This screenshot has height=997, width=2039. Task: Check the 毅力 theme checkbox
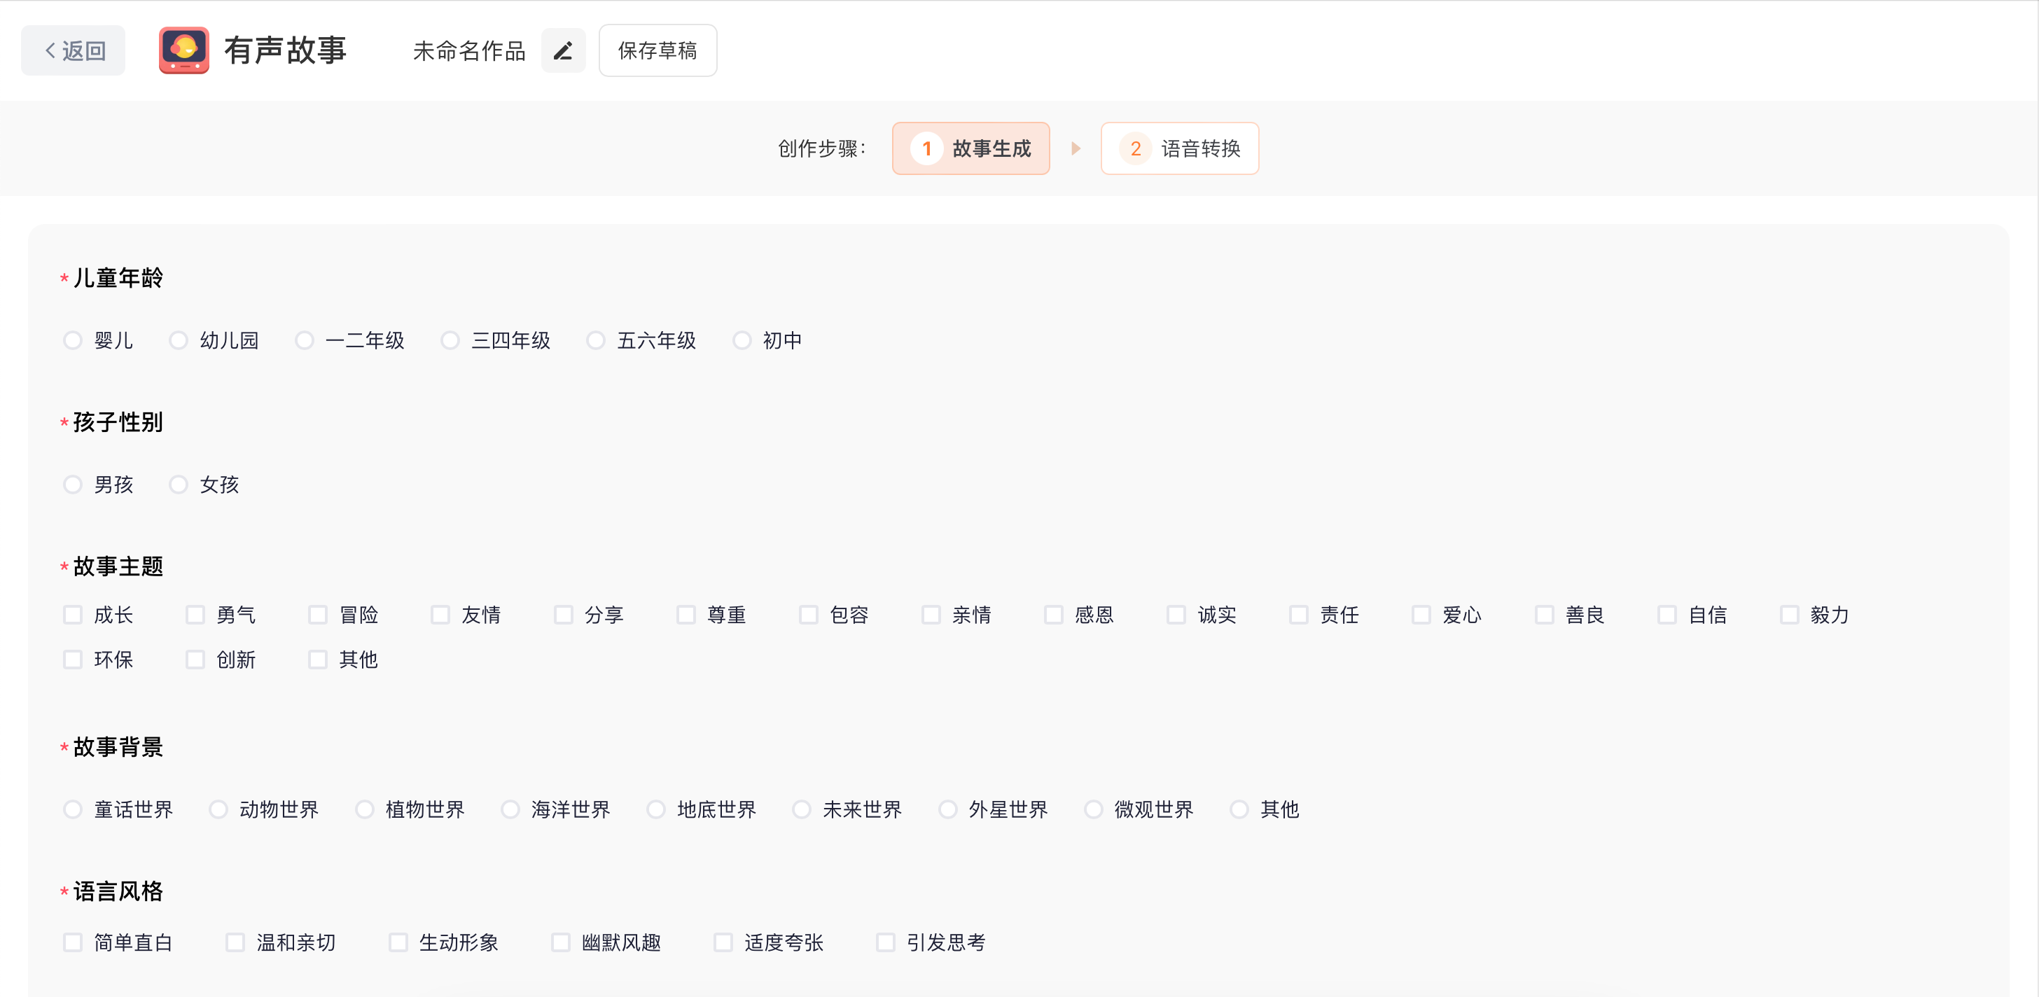pos(1789,615)
